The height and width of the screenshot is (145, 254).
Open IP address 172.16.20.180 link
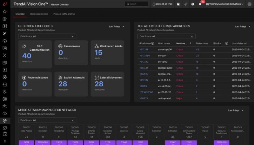click(146, 92)
